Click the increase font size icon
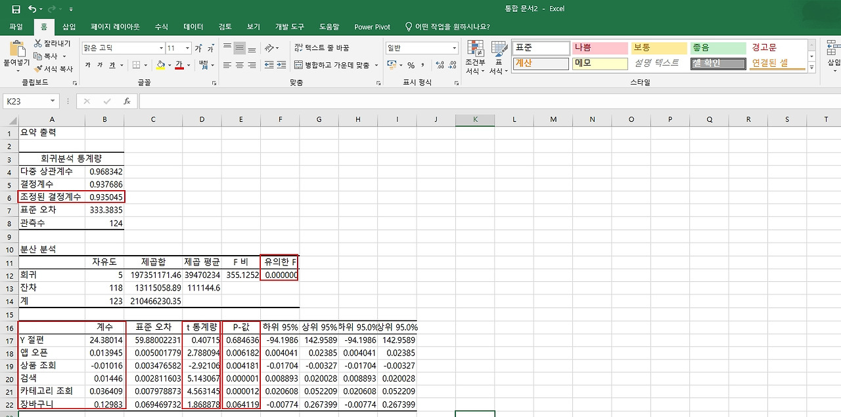 point(198,49)
